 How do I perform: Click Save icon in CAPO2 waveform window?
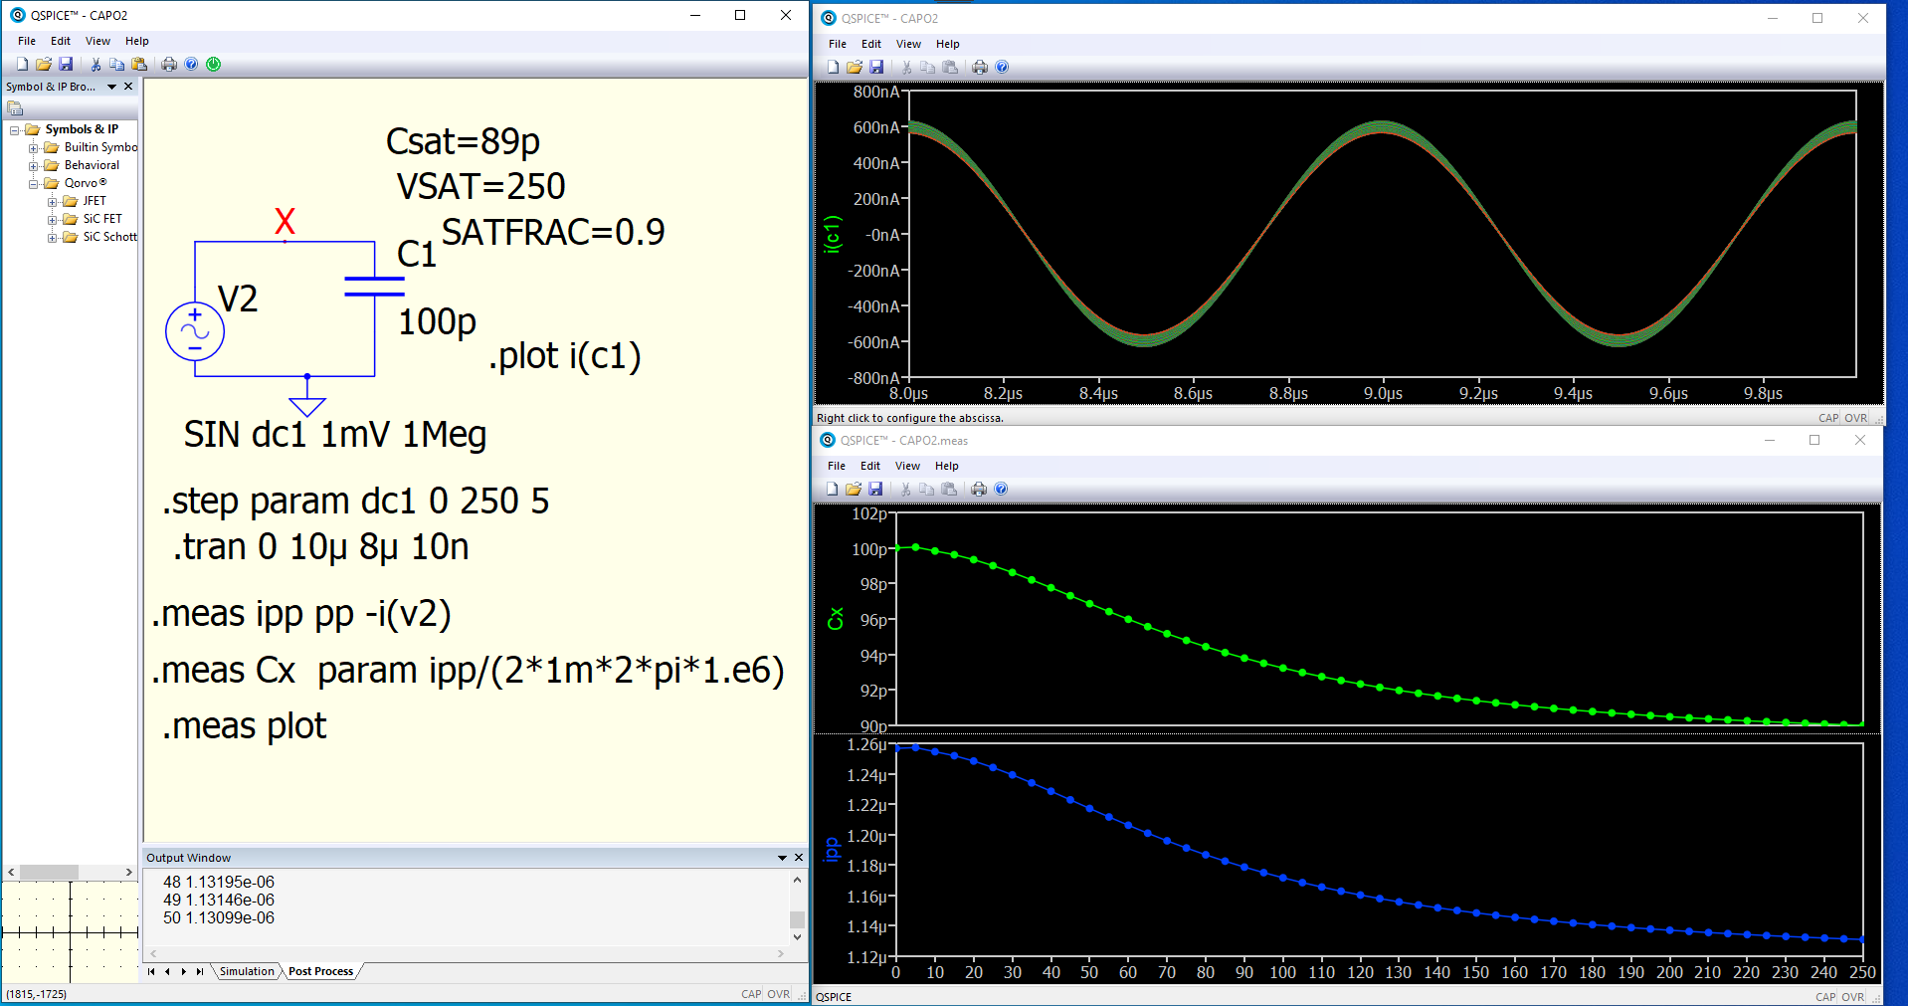876,67
